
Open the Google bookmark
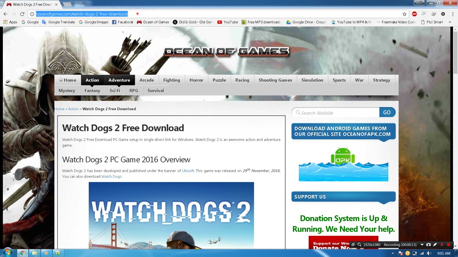click(30, 22)
